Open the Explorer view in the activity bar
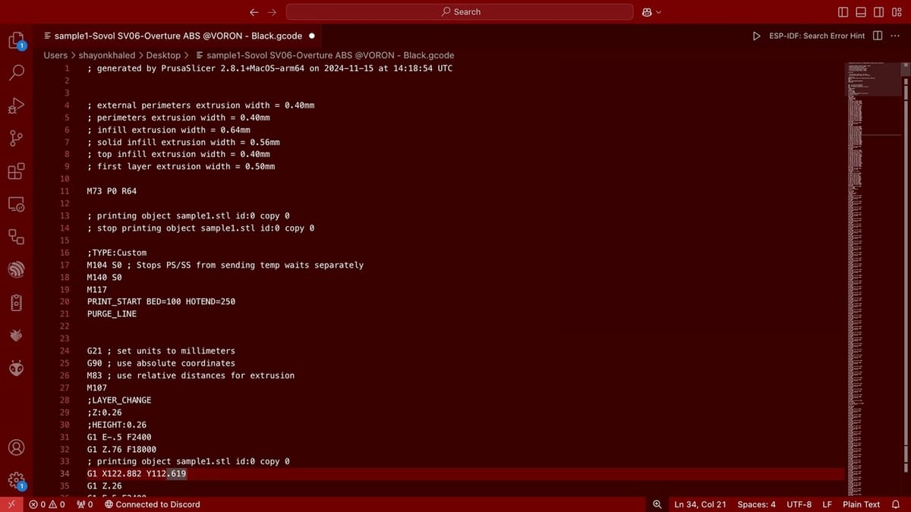Screen dimensions: 911x512 (16, 39)
